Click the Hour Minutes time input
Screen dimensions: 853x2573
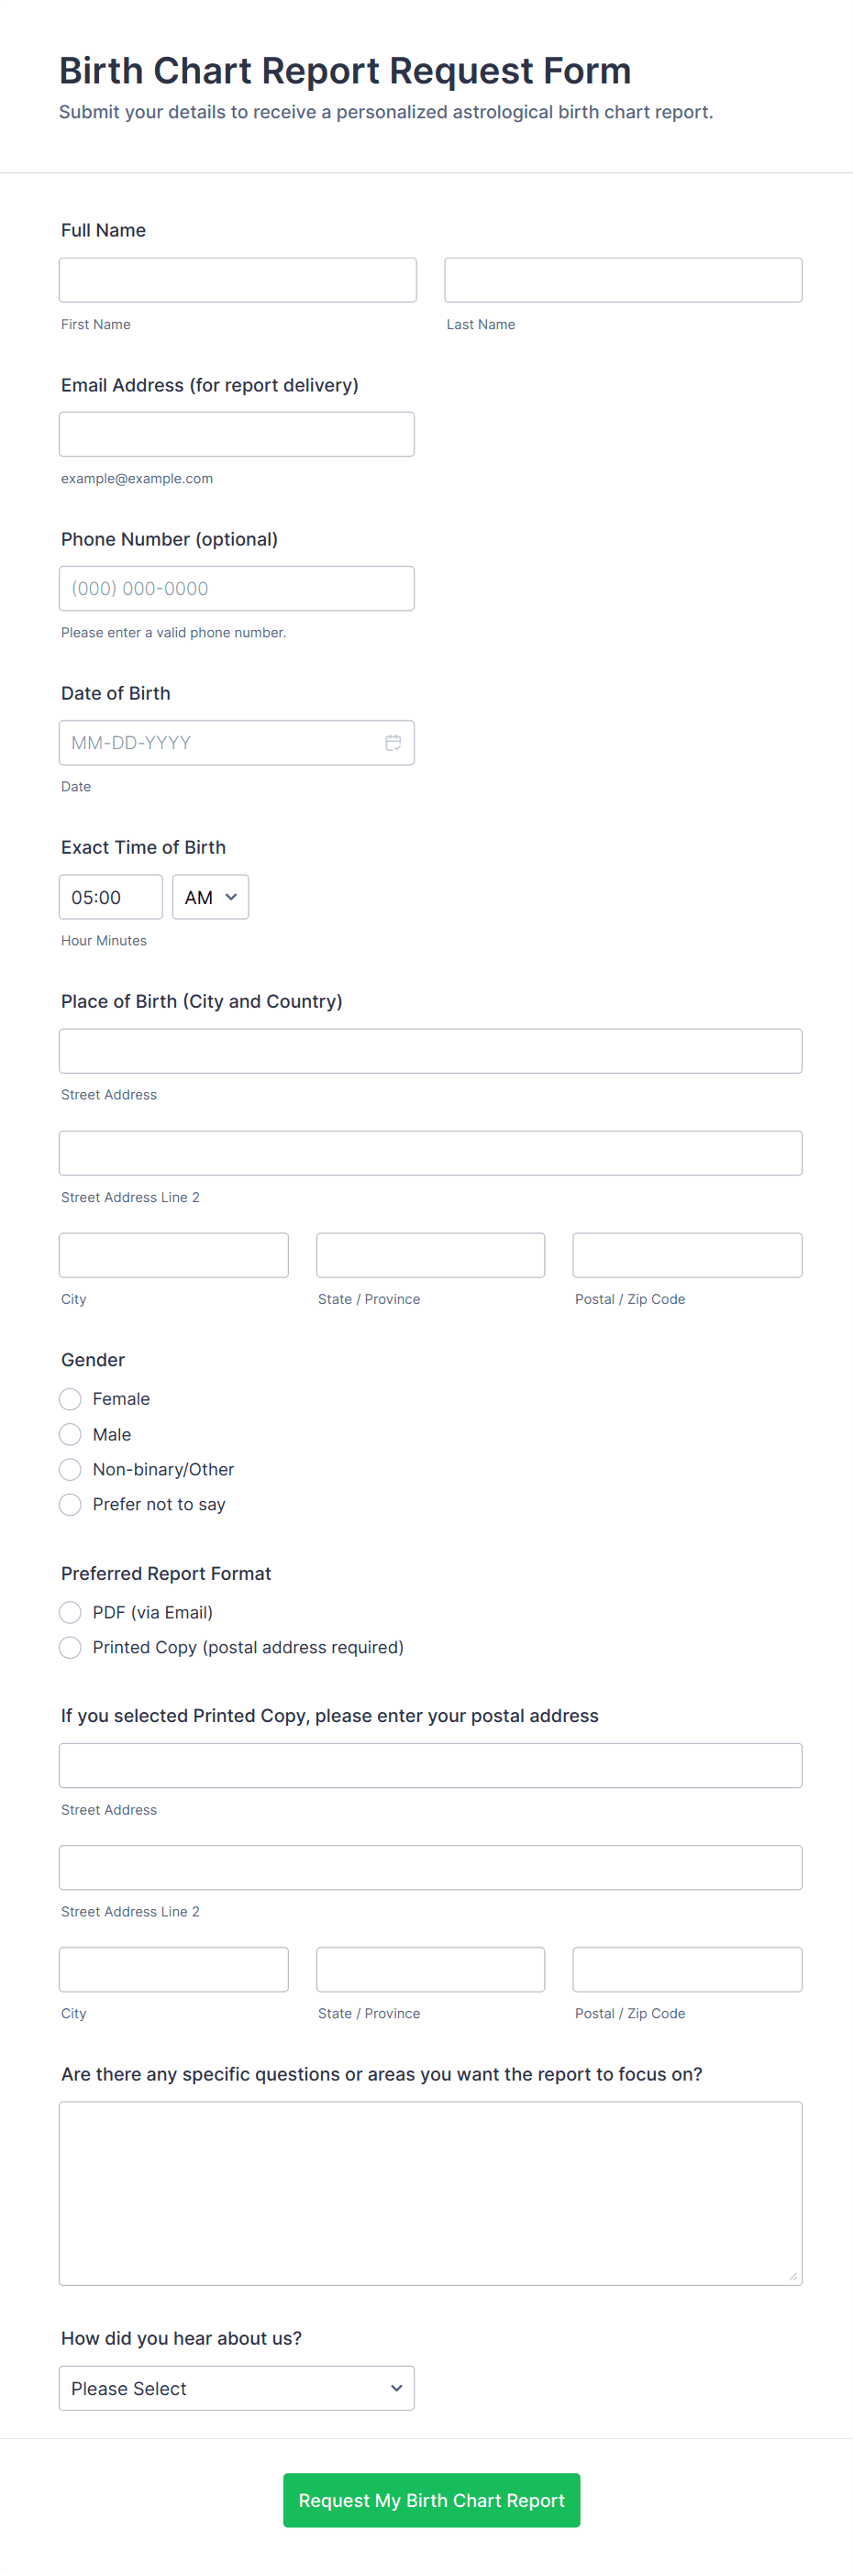(110, 897)
